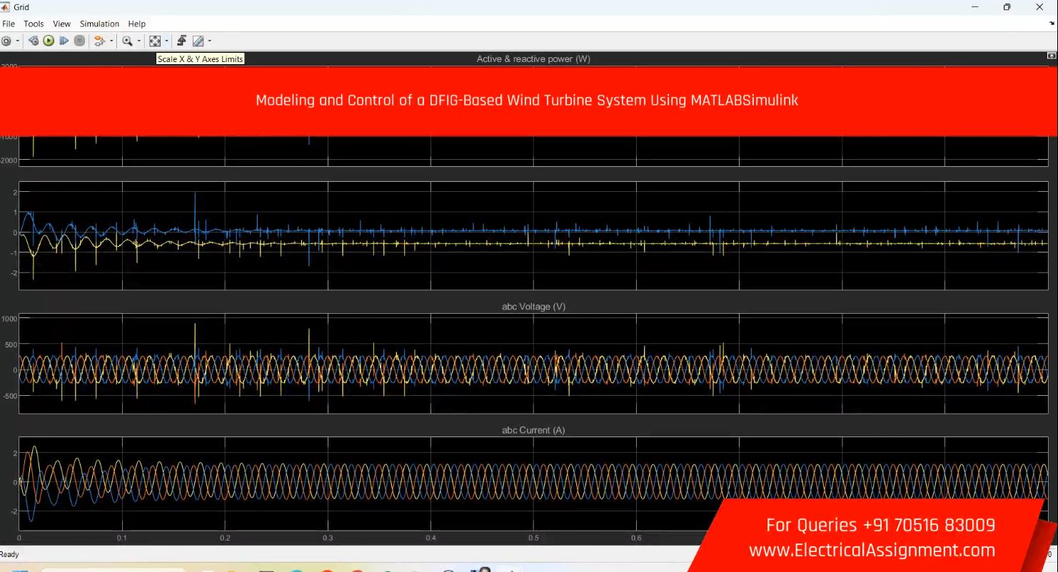Click the Step Back button
The image size is (1058, 572).
click(x=34, y=41)
